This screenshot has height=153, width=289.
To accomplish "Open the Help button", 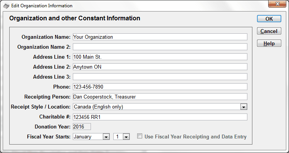I will pos(269,43).
